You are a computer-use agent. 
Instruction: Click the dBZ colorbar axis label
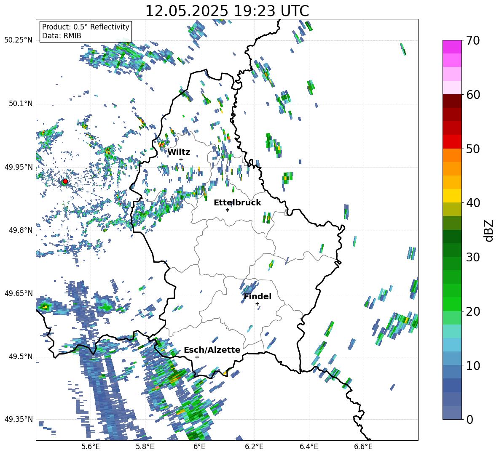pyautogui.click(x=489, y=230)
